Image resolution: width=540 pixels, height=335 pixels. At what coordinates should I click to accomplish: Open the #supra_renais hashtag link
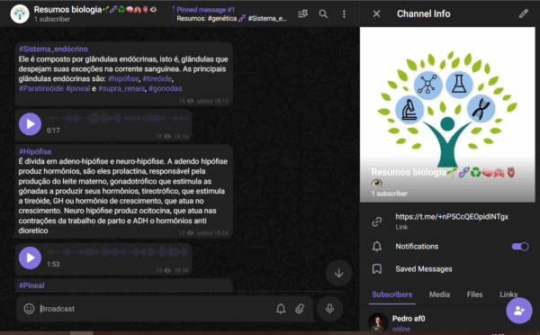(x=121, y=88)
